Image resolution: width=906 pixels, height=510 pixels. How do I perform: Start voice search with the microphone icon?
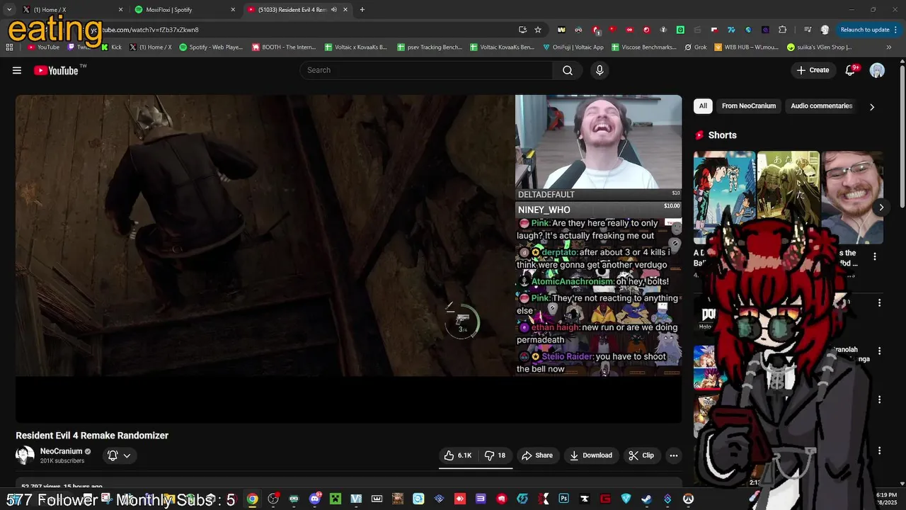(600, 70)
